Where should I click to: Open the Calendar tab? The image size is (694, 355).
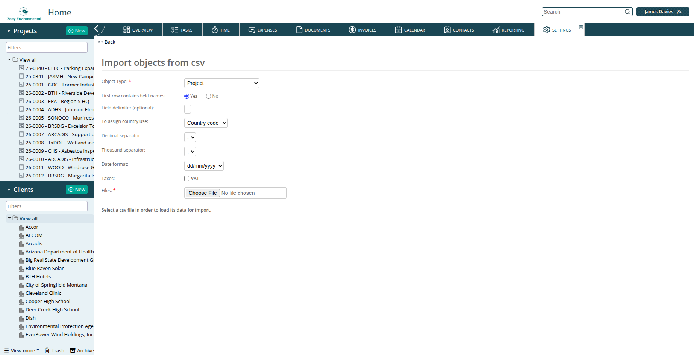pyautogui.click(x=410, y=30)
